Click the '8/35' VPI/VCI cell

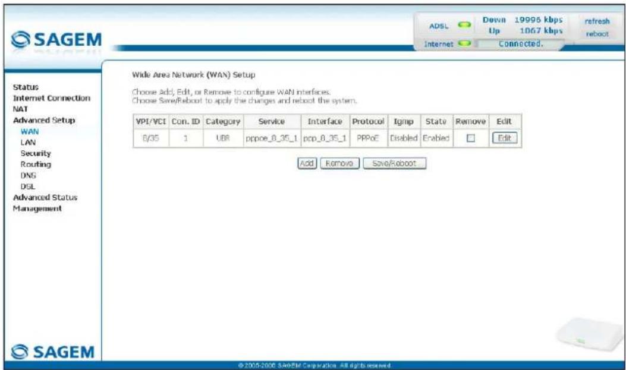pos(151,138)
